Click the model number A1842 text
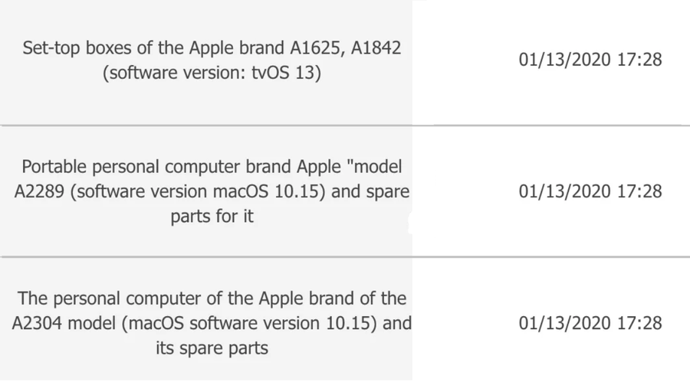The height and width of the screenshot is (385, 690). (376, 47)
